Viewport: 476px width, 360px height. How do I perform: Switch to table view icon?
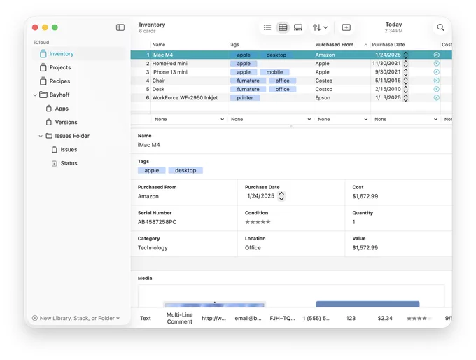point(283,27)
